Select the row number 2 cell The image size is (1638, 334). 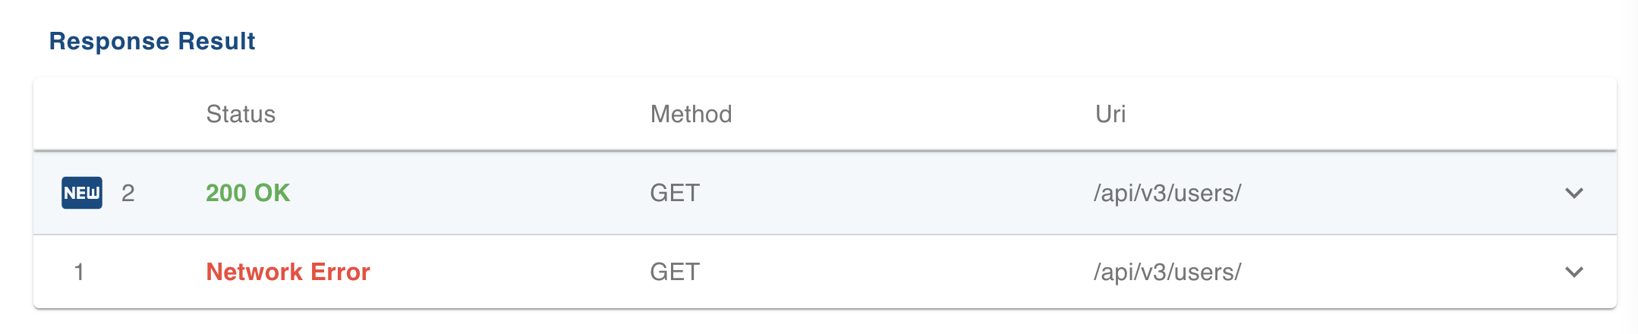tap(128, 193)
